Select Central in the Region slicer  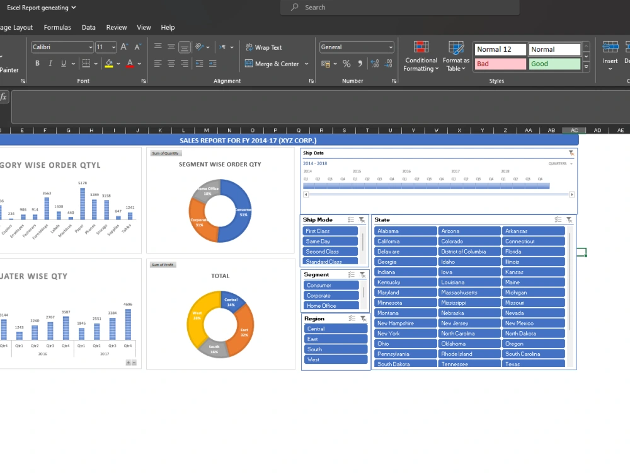click(x=335, y=329)
